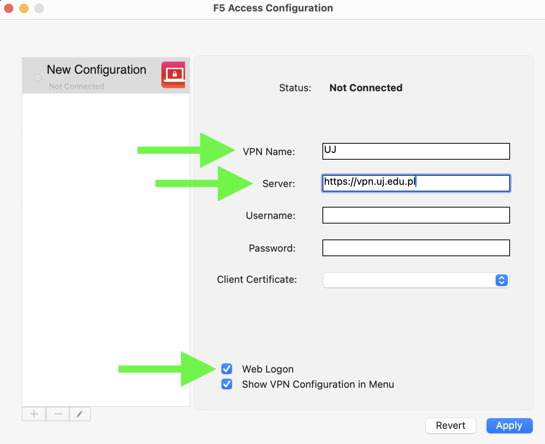Click the Revert button
Screen dimensions: 545x444
coord(450,425)
